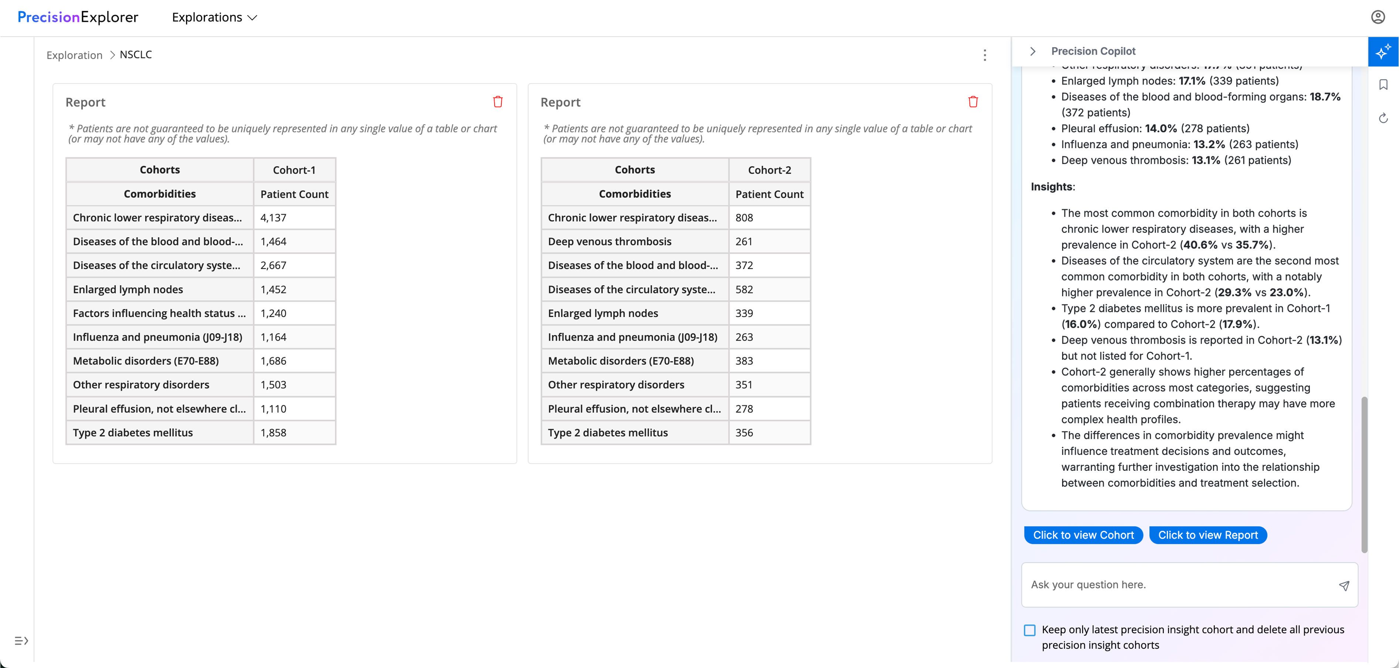Delete the Cohort-1 Report with trash icon
The width and height of the screenshot is (1399, 668).
pos(498,102)
